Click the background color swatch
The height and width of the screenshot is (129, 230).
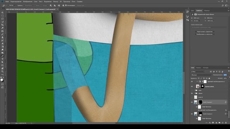pyautogui.click(x=3, y=81)
